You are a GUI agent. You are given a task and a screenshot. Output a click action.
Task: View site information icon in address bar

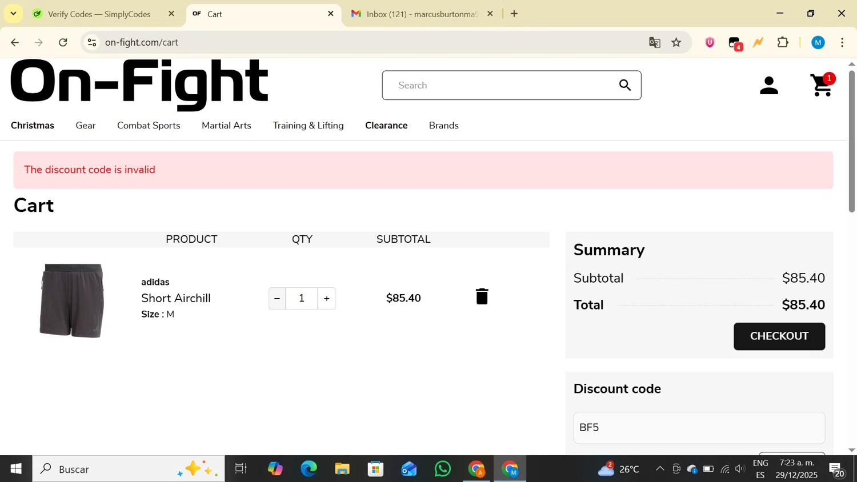pyautogui.click(x=92, y=43)
